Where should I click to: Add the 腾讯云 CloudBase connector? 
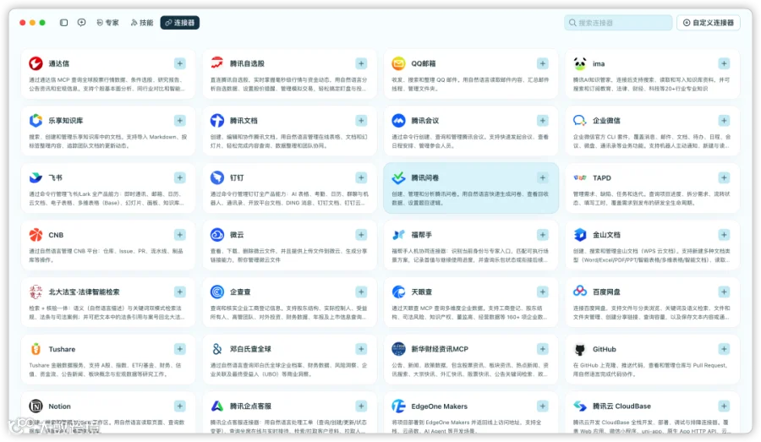pos(724,407)
